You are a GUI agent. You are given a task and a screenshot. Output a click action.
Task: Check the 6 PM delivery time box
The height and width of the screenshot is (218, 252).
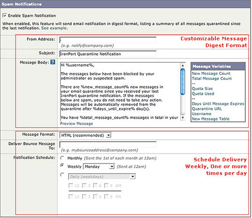95,197
